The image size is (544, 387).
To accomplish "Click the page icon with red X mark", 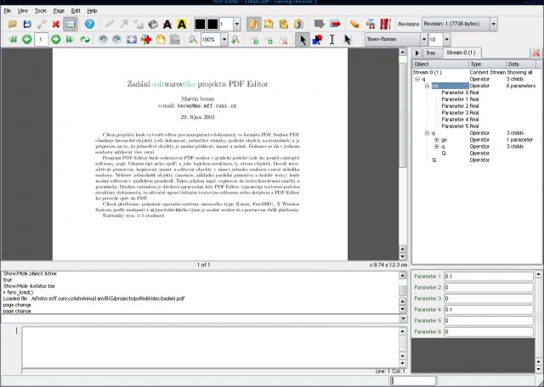I will coord(283,40).
